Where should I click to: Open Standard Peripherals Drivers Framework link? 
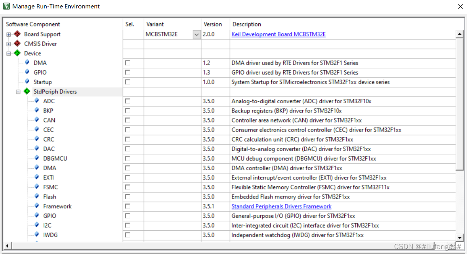point(281,206)
